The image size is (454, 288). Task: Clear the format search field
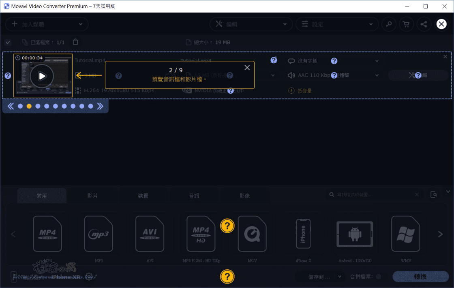point(417,194)
